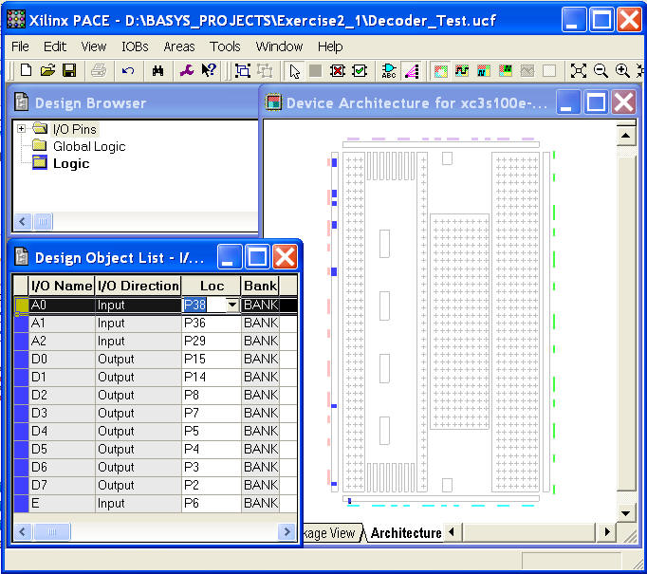Open the Help menu
Screen dimensions: 647x574
[x=330, y=46]
